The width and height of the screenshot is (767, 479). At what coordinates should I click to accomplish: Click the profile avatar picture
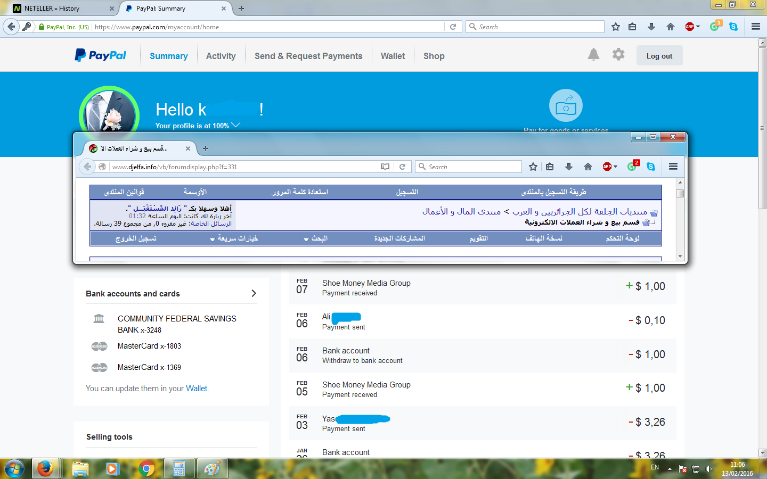tap(109, 113)
